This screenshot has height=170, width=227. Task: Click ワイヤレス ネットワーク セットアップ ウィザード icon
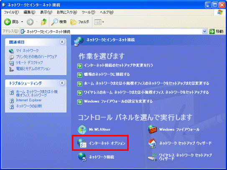152,157
